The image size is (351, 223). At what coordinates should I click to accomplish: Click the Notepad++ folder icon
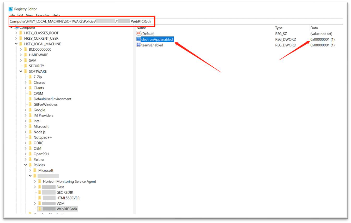tap(30, 137)
